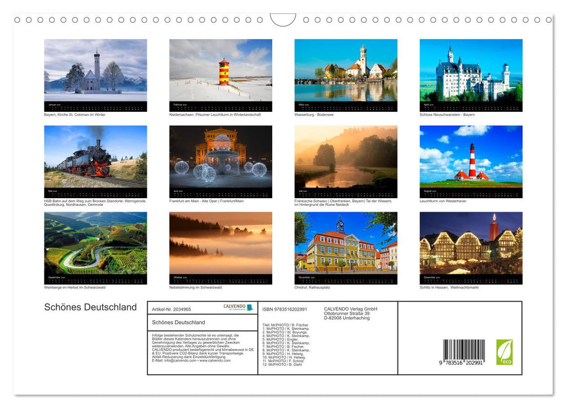The width and height of the screenshot is (566, 408).
Task: Click the topmost spiral binding ring
Action: [18, 19]
